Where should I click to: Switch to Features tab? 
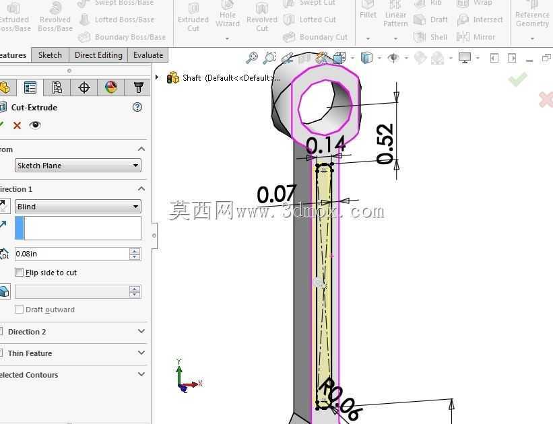coord(14,55)
